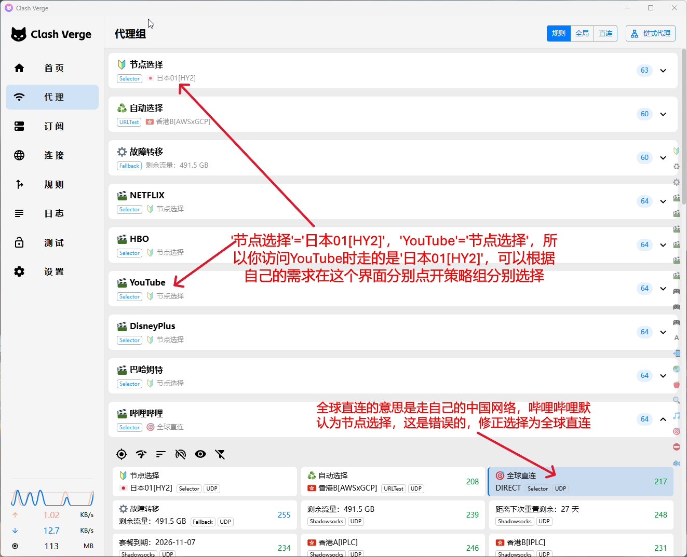Jump to group with no-entry sign icon
This screenshot has width=687, height=557.
coord(676,447)
